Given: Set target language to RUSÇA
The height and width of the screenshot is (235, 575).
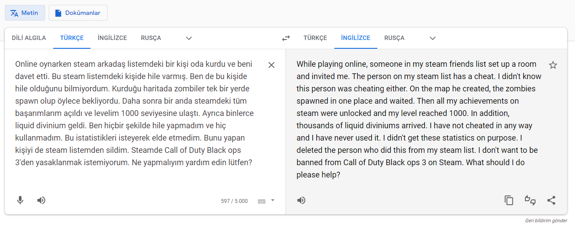Looking at the screenshot, I should coord(394,38).
